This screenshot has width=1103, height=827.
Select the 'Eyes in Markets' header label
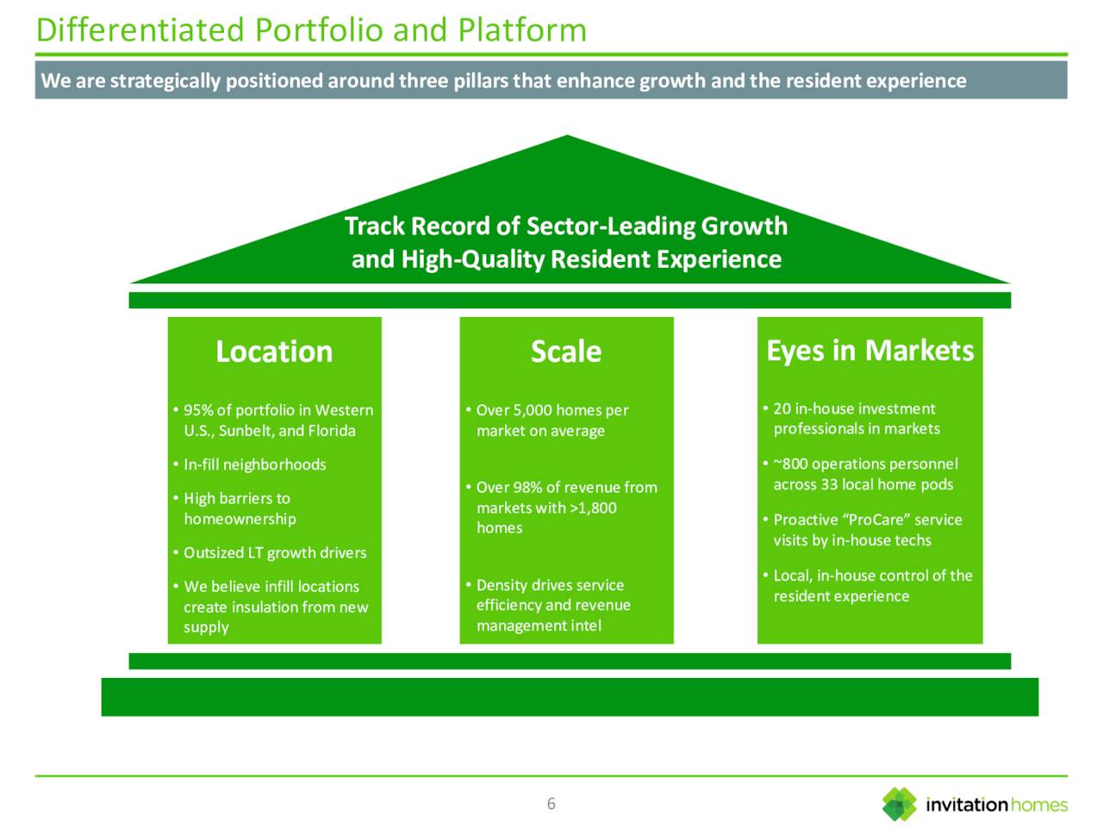click(869, 350)
